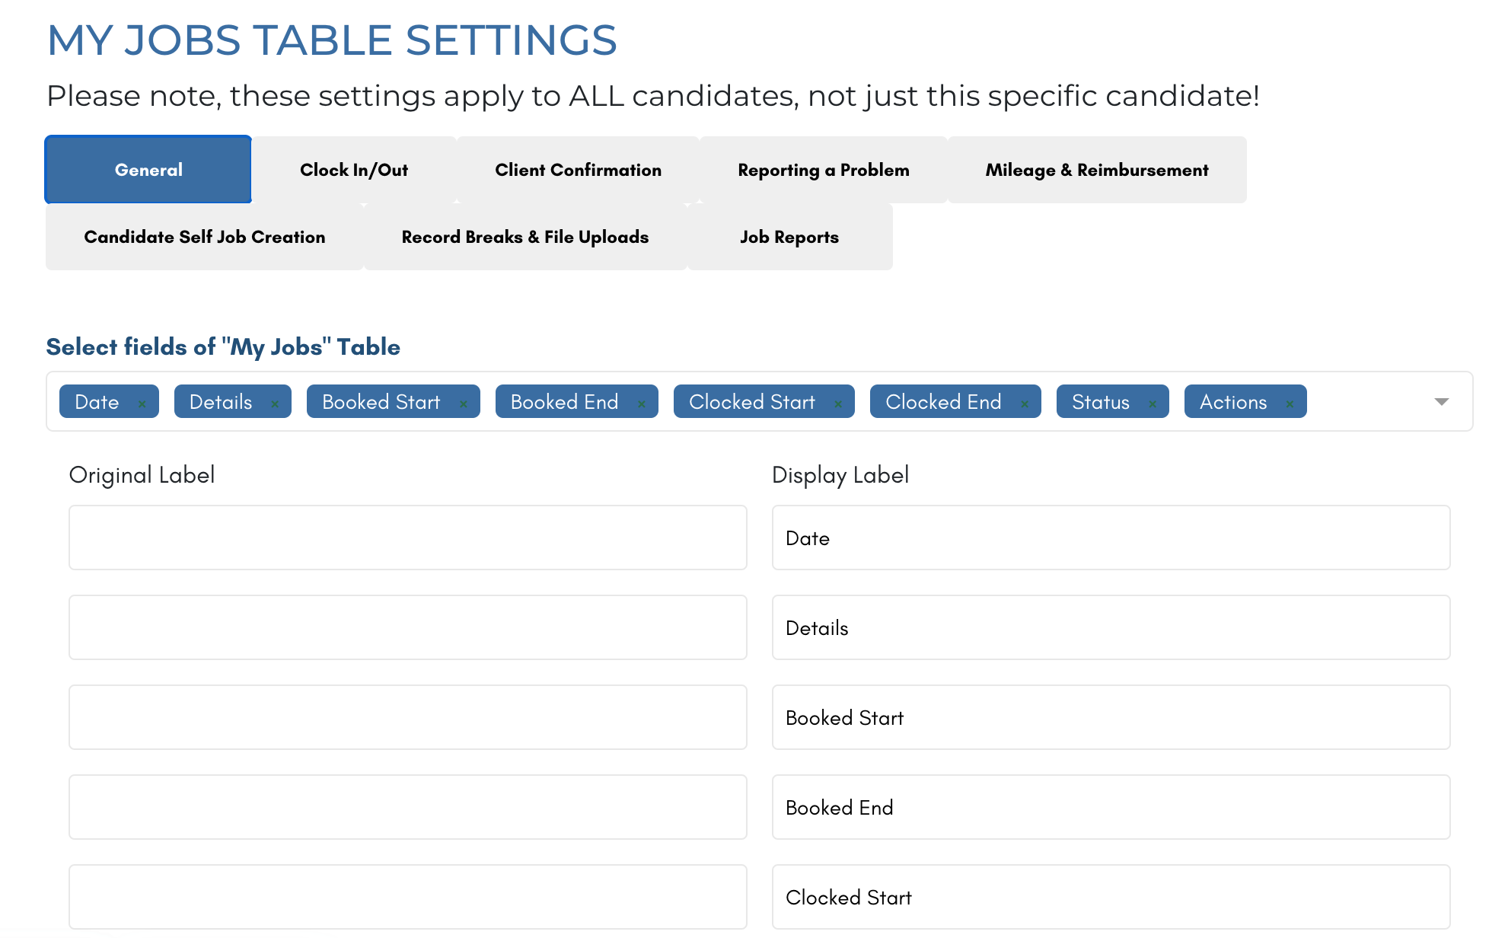This screenshot has height=938, width=1489.
Task: Delete the Actions tag using x icon
Action: pyautogui.click(x=1289, y=404)
